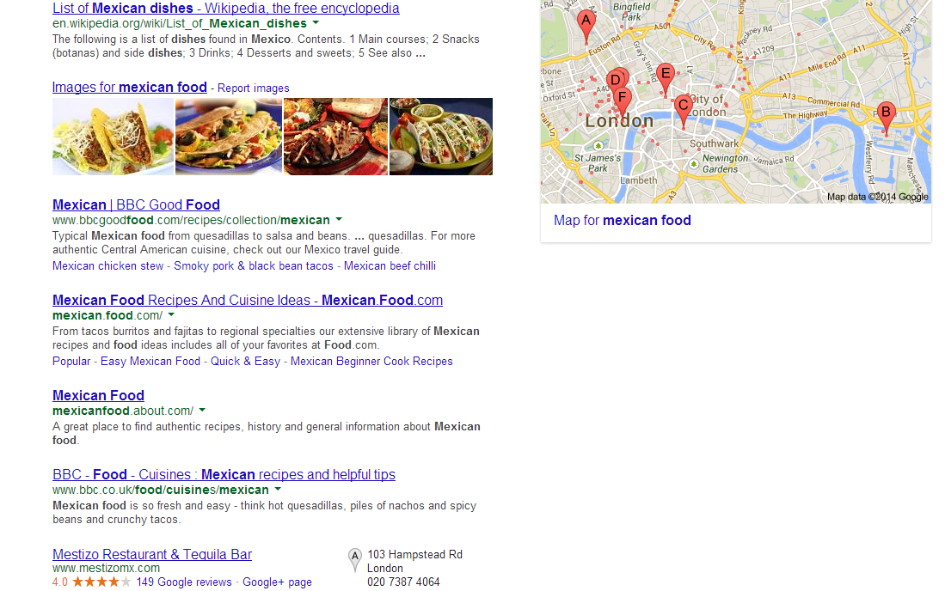Expand the dropdown arrow next to Wikipedia URL
945x591 pixels.
(316, 23)
